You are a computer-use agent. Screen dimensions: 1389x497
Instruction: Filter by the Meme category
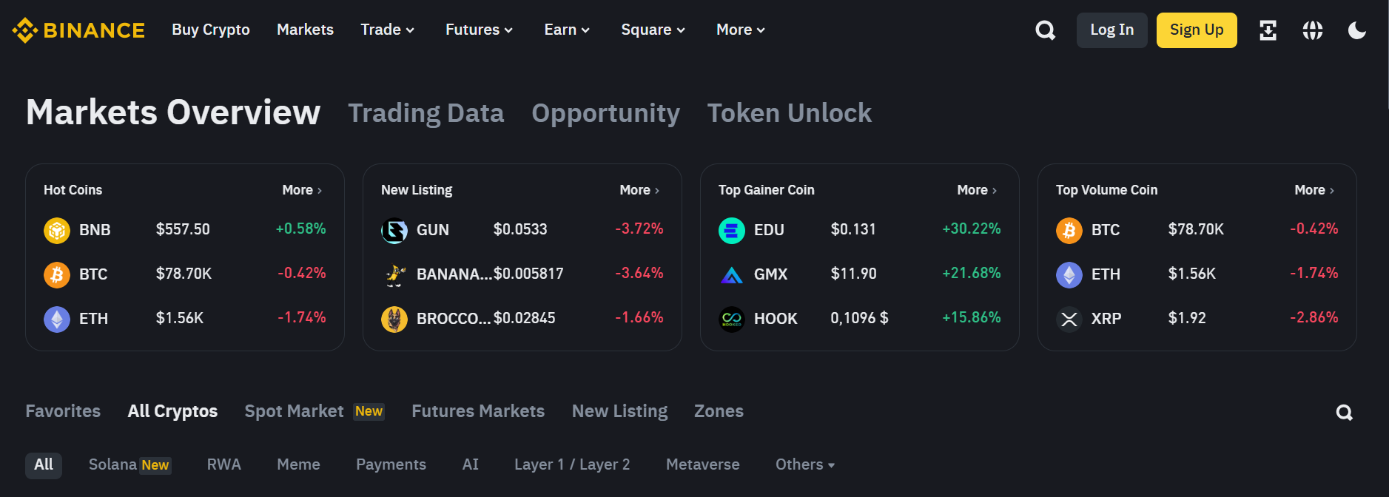coord(298,464)
